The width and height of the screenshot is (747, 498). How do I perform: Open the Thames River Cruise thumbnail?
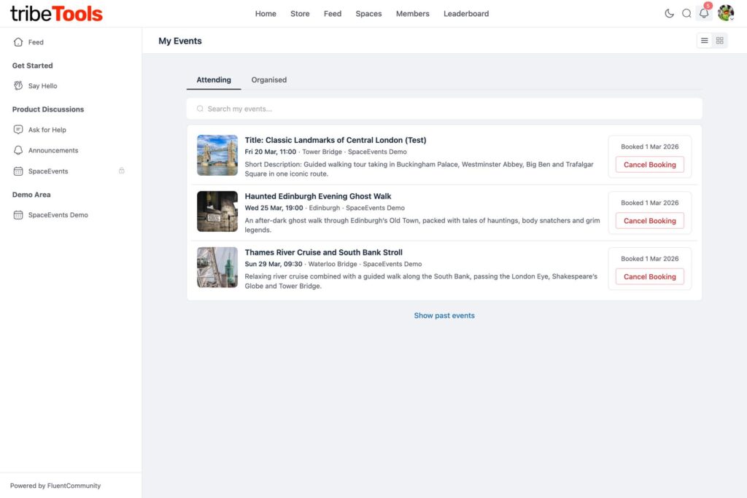[217, 268]
